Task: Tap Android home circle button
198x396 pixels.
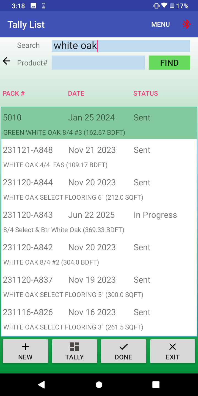Action: pyautogui.click(x=99, y=385)
